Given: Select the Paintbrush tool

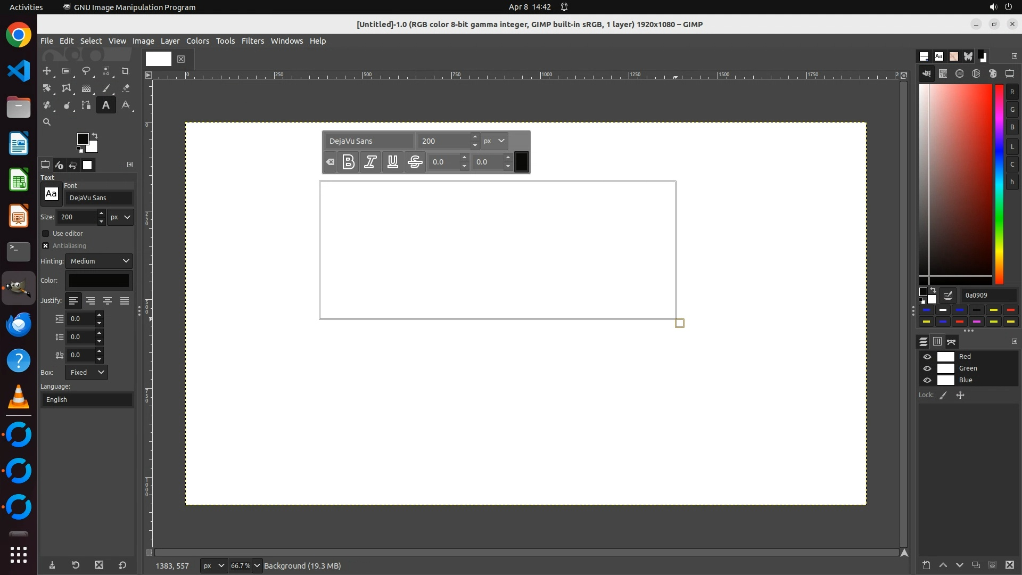Looking at the screenshot, I should coord(106,88).
